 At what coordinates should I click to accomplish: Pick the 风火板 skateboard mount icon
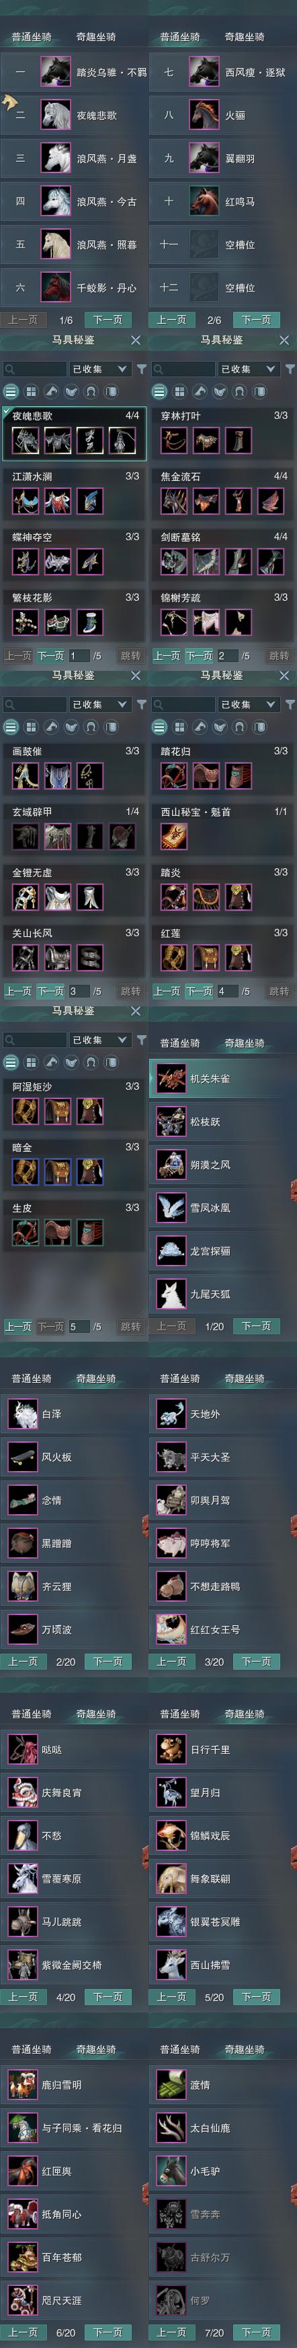23,1457
